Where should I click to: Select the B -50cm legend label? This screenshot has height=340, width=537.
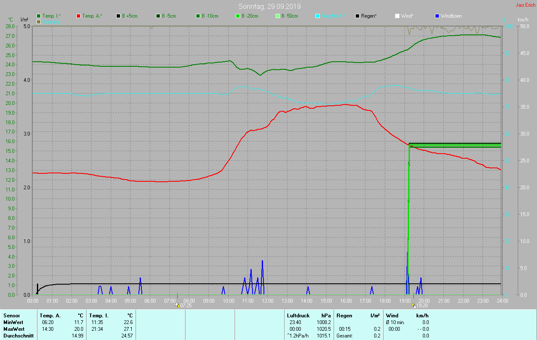tap(289, 16)
